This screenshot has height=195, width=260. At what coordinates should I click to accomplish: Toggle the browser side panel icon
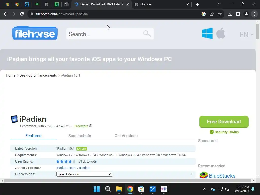click(238, 14)
